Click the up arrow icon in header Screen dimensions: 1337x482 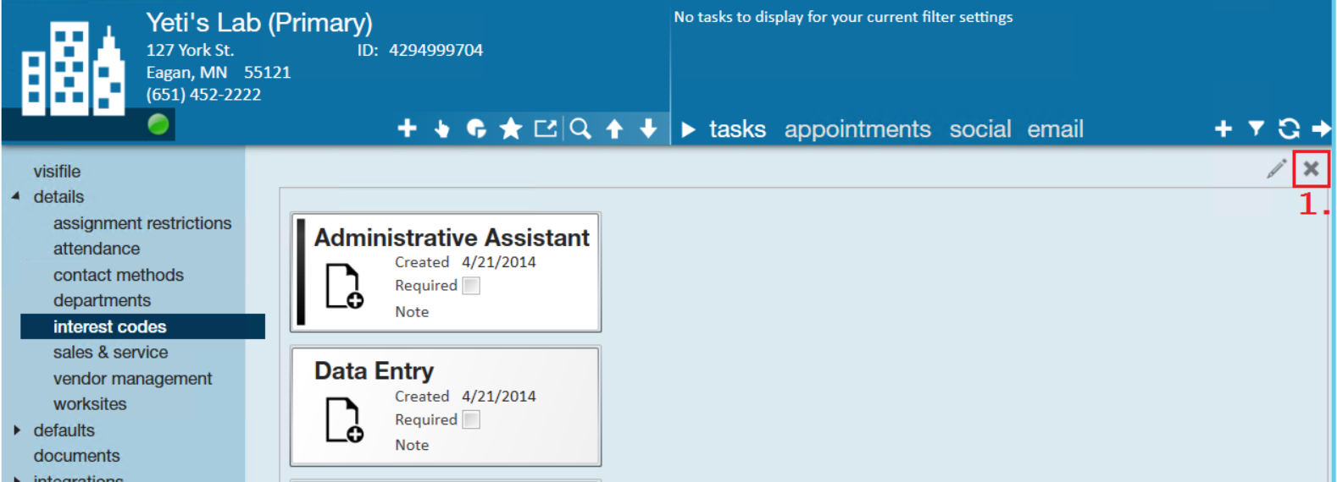615,129
